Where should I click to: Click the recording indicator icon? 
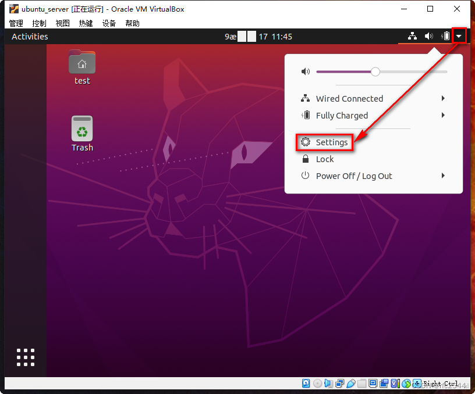[384, 384]
